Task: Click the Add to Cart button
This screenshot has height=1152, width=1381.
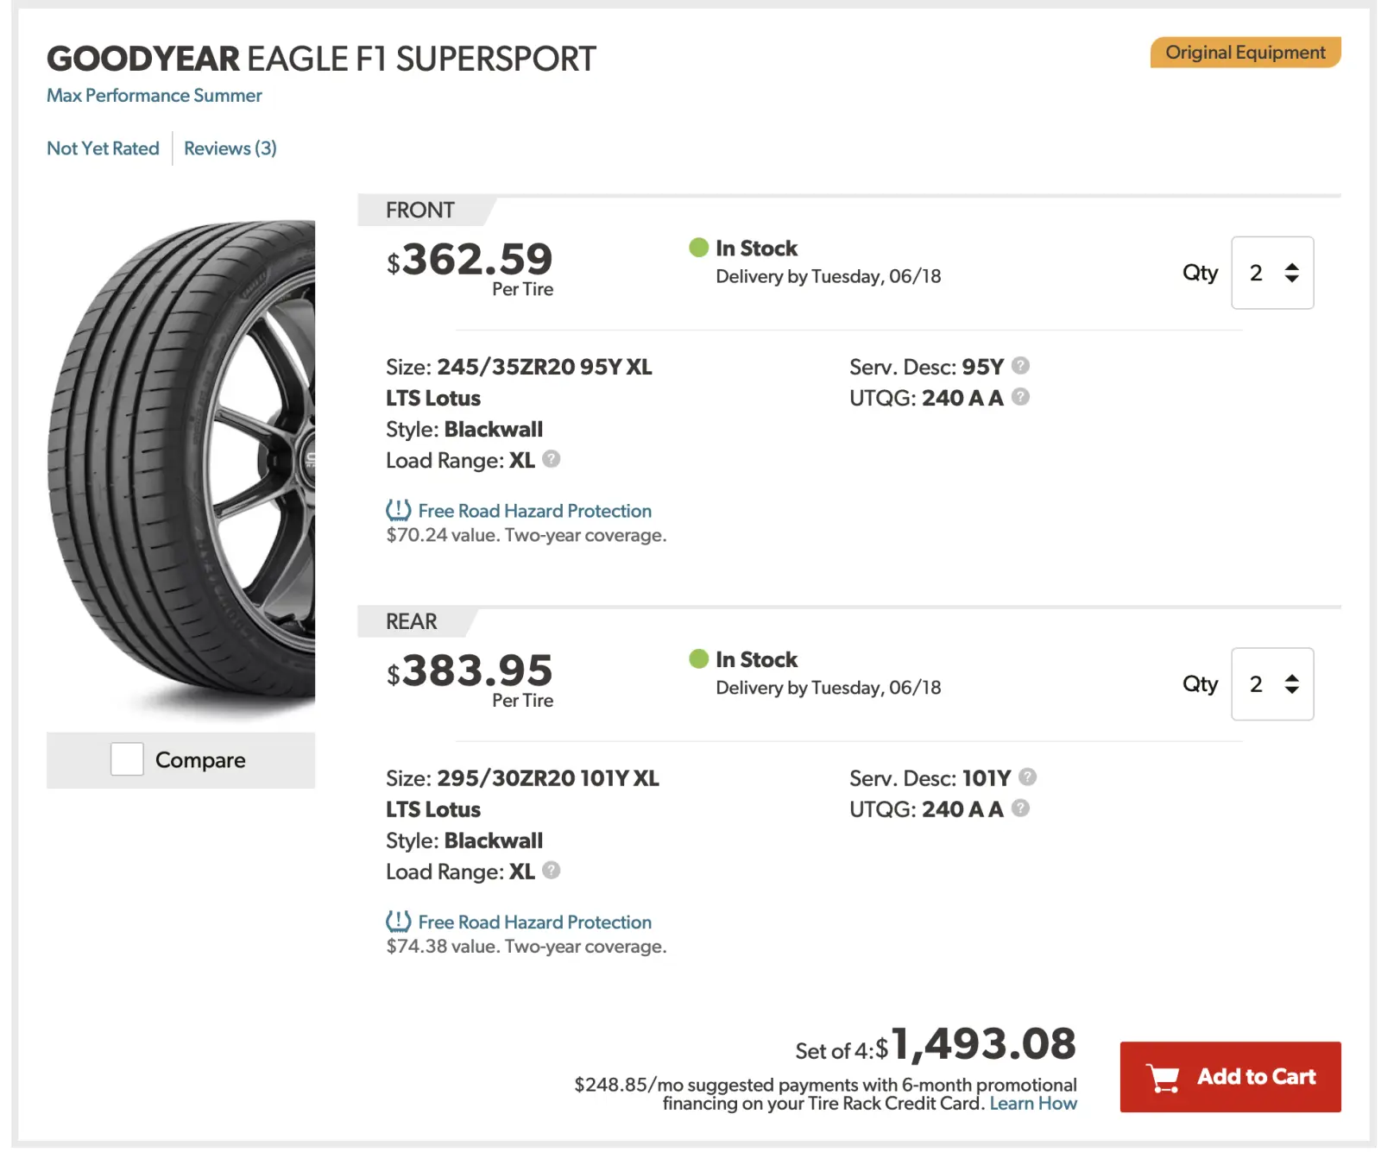Action: point(1230,1076)
